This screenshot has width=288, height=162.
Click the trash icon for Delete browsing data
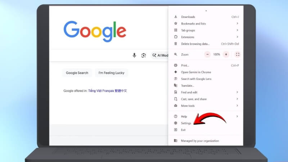176,44
